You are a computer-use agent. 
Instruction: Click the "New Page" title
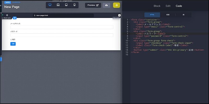click(x=12, y=7)
